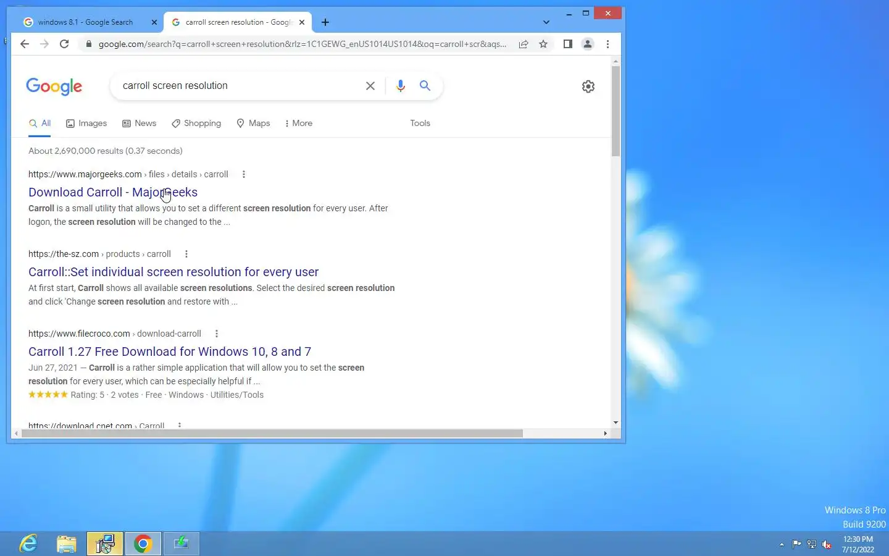Open the tab search chevron
Screen dimensions: 889x556
(546, 22)
